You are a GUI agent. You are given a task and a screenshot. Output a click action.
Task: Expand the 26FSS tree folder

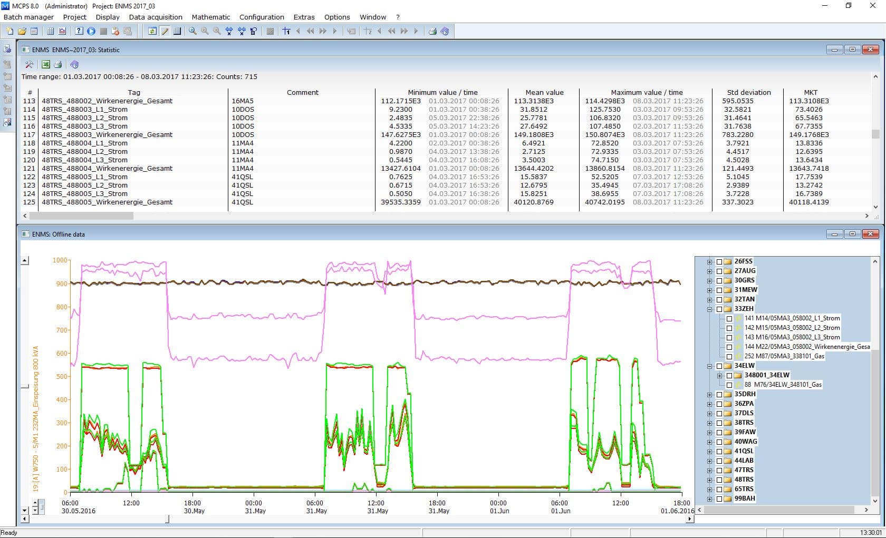tap(709, 261)
